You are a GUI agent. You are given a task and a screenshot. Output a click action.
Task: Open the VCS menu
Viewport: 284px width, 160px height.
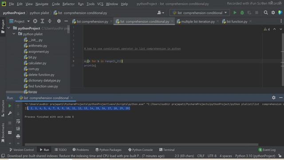click(x=100, y=4)
